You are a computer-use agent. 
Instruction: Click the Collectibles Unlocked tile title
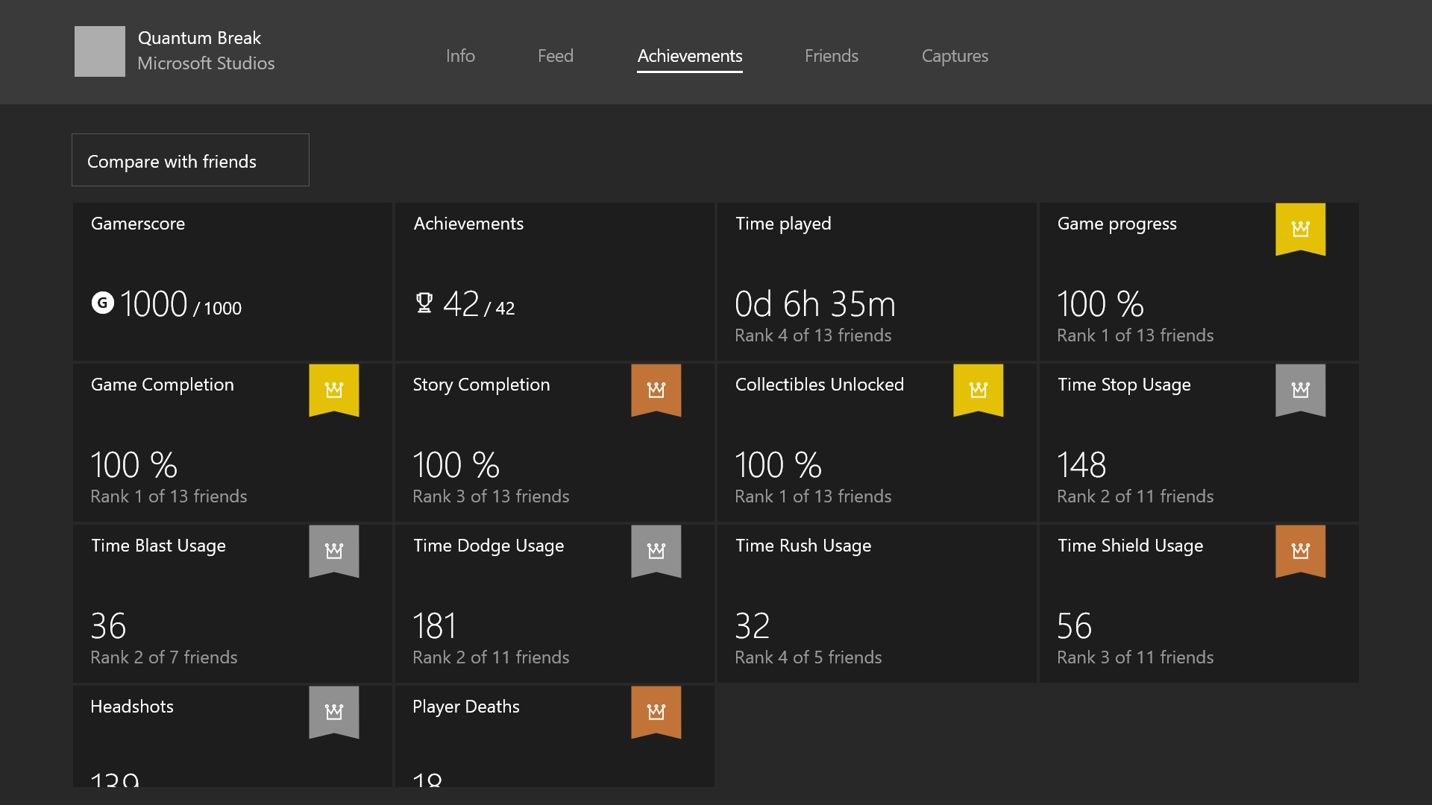click(820, 385)
